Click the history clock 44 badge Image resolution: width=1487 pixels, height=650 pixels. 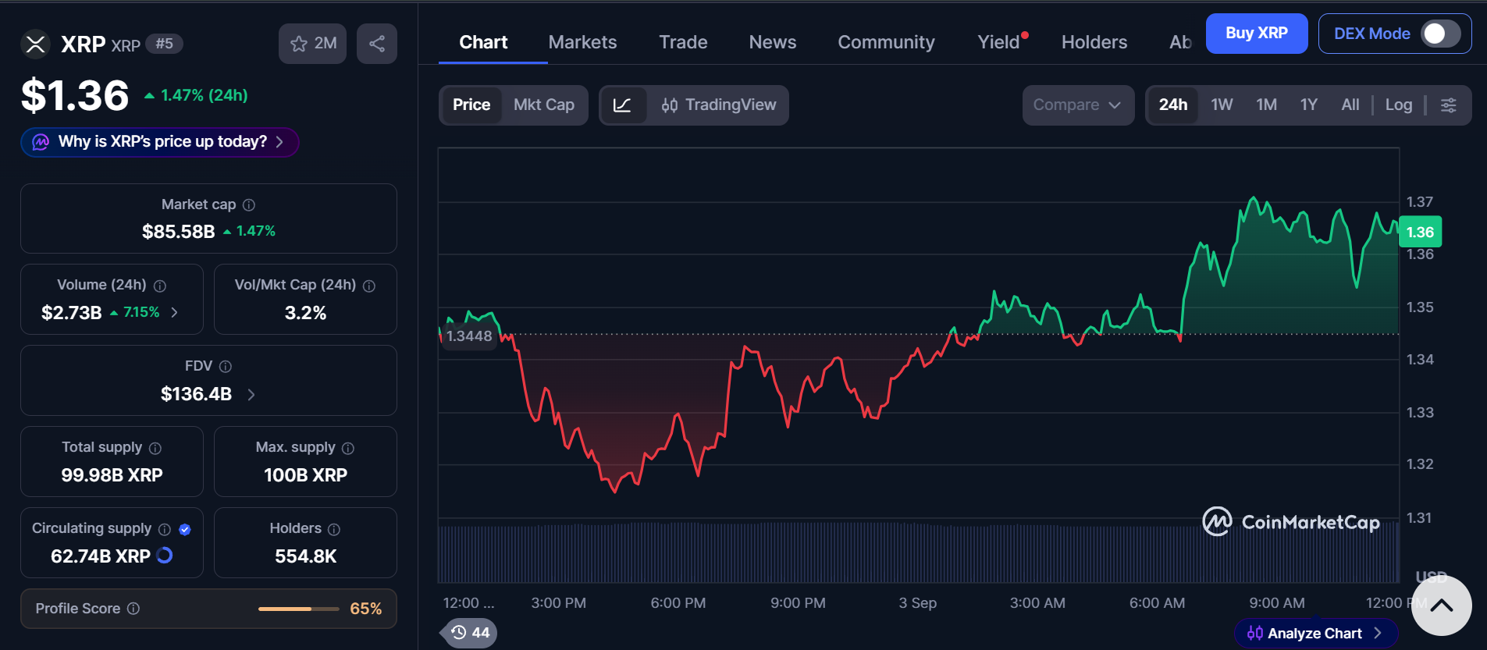[x=470, y=633]
